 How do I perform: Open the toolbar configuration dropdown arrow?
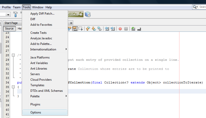pyautogui.click(x=8, y=15)
